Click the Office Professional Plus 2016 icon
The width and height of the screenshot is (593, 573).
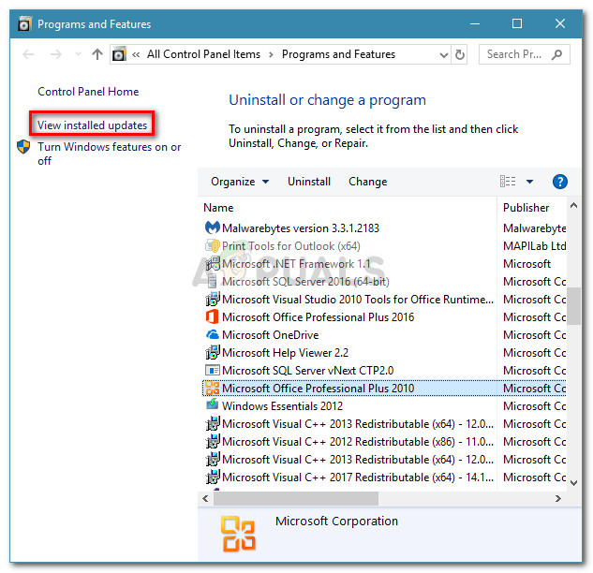click(212, 317)
